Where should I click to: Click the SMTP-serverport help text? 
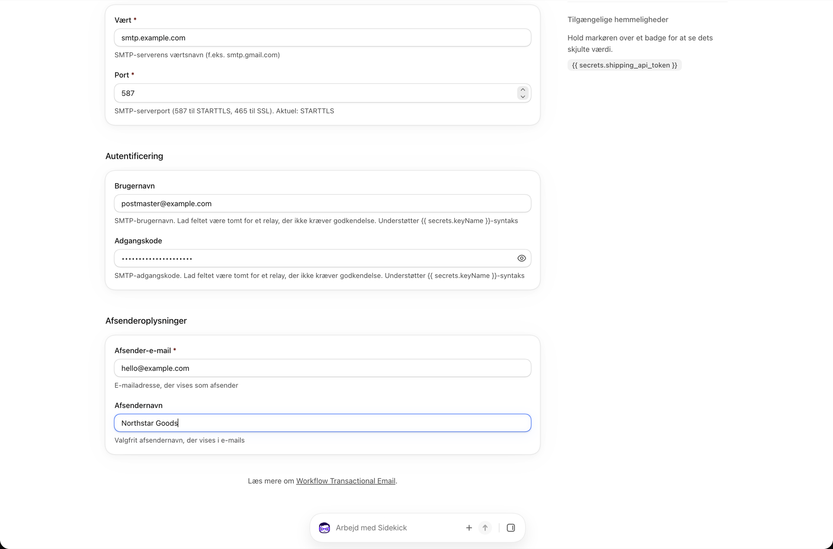point(224,111)
